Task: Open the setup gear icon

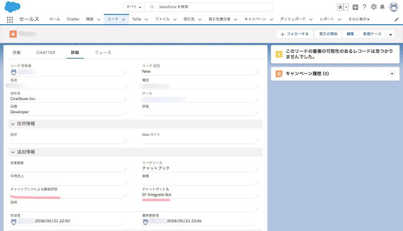Action: pyautogui.click(x=373, y=7)
